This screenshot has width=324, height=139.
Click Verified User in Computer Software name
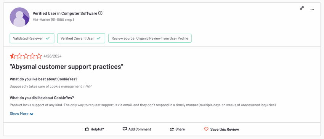click(x=65, y=13)
